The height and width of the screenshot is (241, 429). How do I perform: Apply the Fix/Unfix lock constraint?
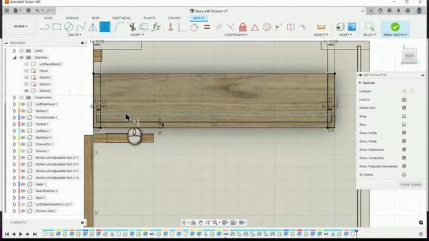coord(243,27)
